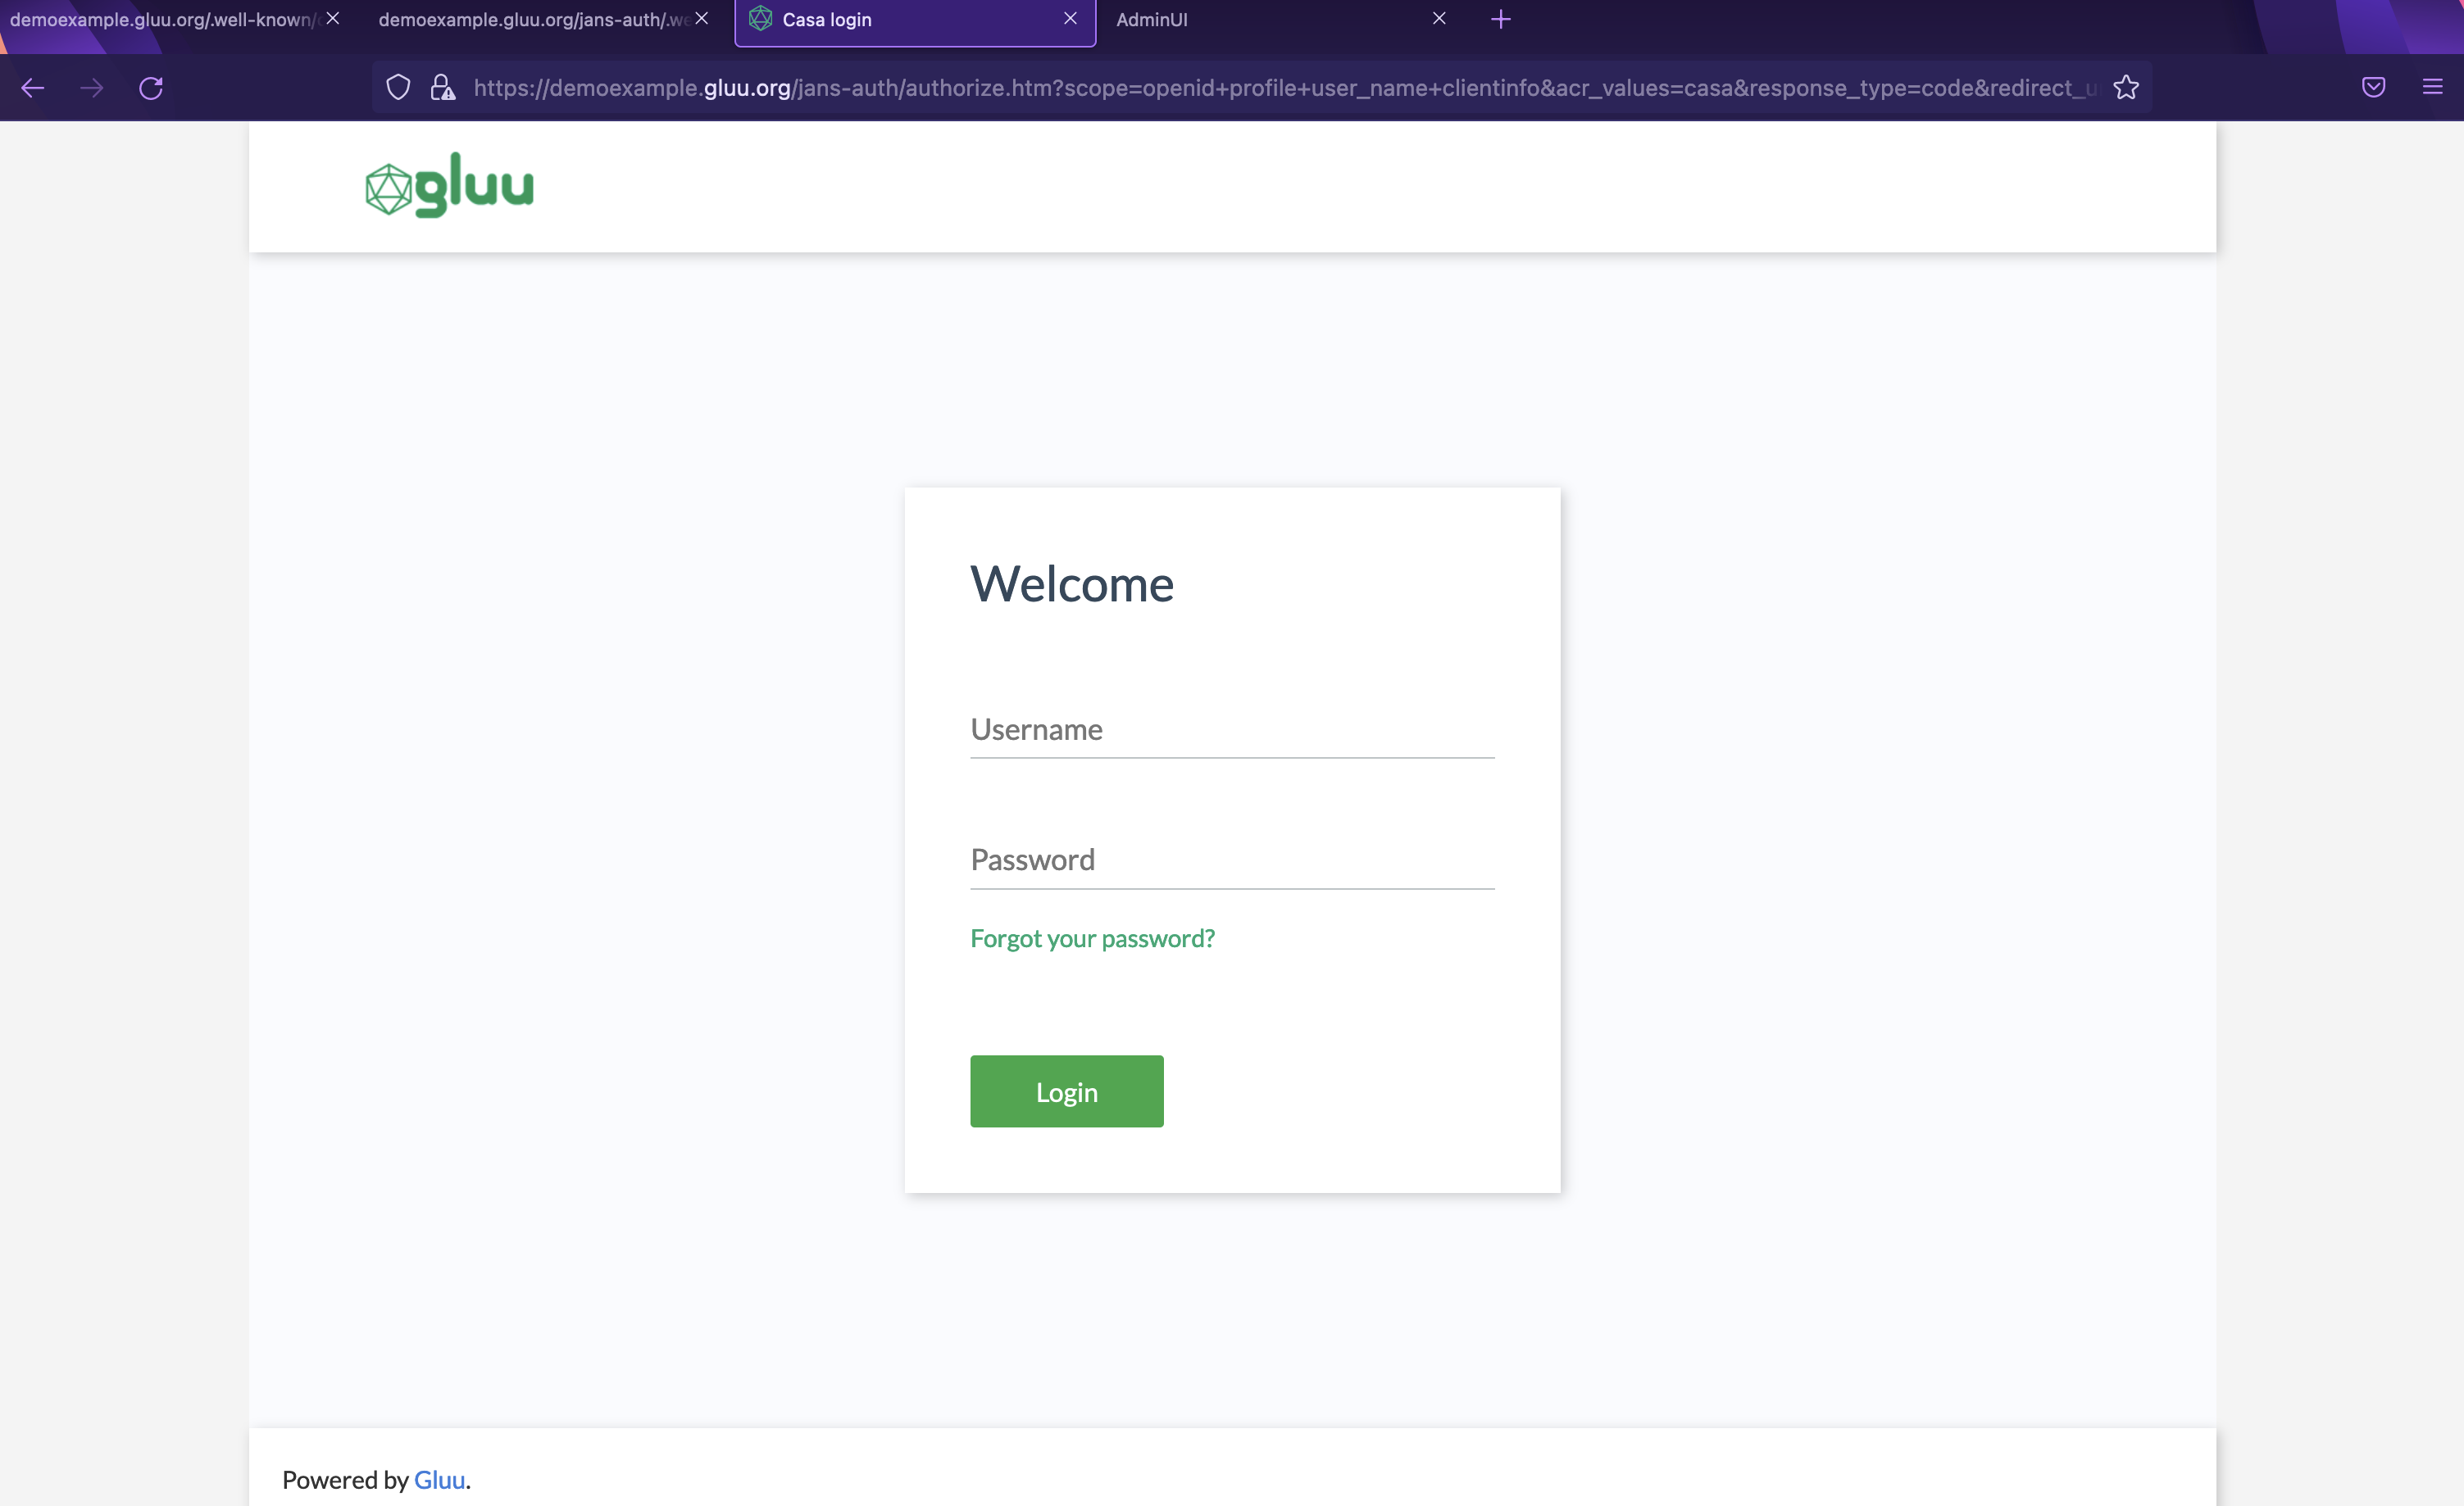Click the green Login button
The width and height of the screenshot is (2464, 1506).
(1067, 1091)
